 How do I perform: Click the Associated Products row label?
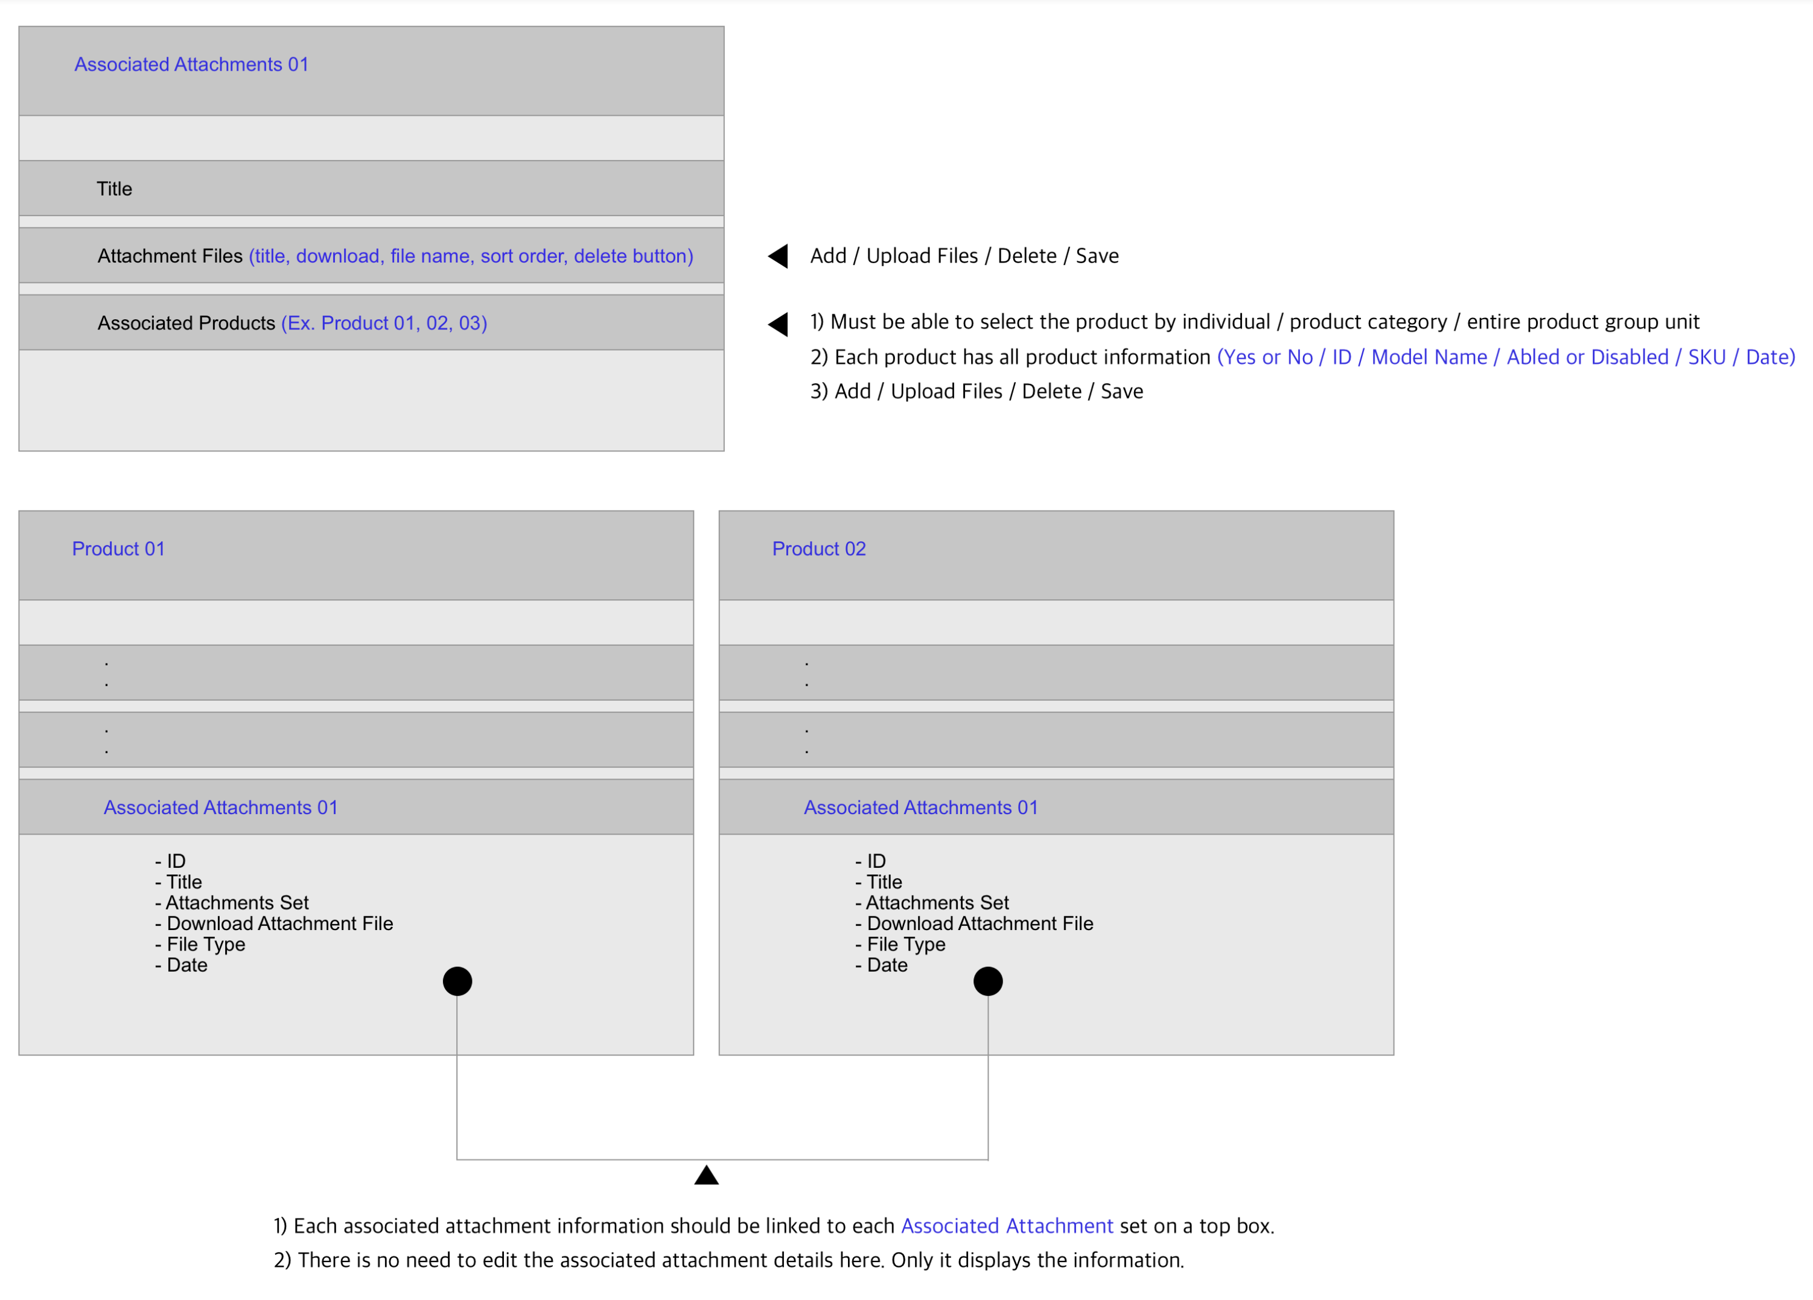click(186, 323)
